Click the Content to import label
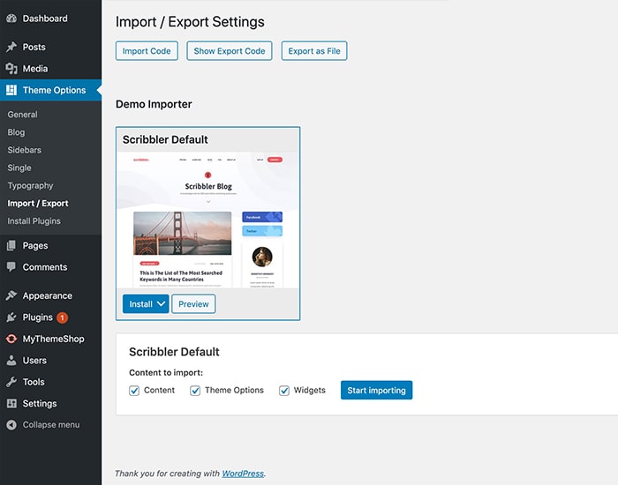Image resolution: width=618 pixels, height=485 pixels. [166, 373]
